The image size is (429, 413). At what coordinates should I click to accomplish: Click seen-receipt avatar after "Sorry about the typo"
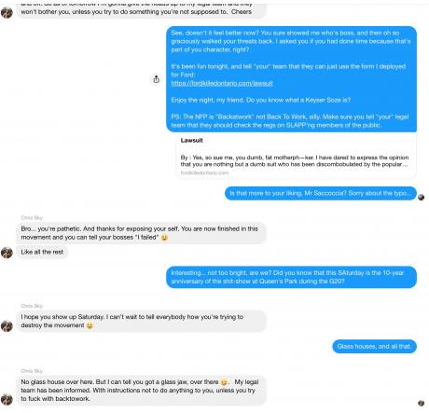point(422,198)
